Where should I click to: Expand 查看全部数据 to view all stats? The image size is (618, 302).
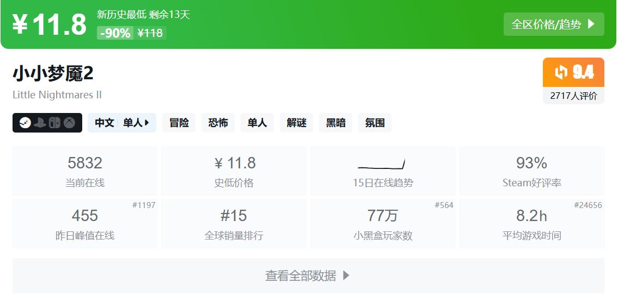[308, 275]
